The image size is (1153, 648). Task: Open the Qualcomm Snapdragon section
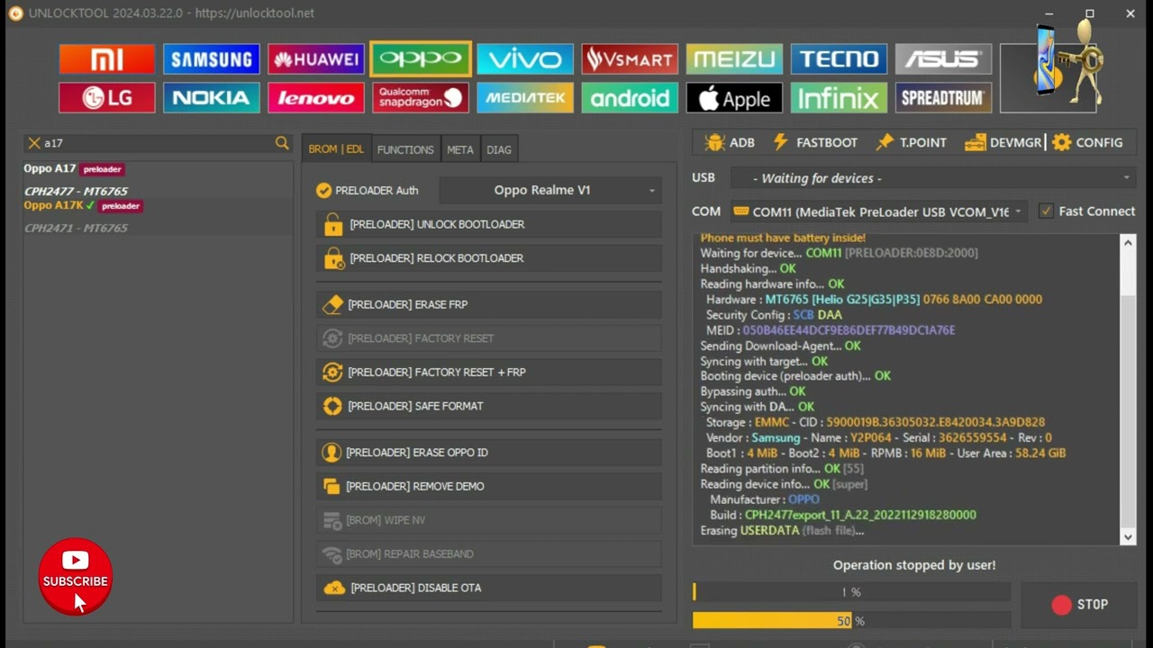point(420,98)
